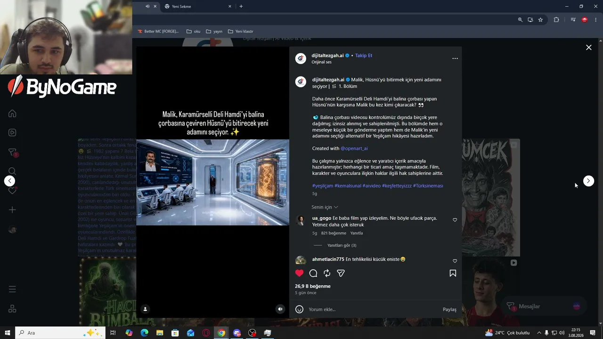Follow dijitaltezgah.ai via Takip Et
The width and height of the screenshot is (603, 339).
[364, 56]
